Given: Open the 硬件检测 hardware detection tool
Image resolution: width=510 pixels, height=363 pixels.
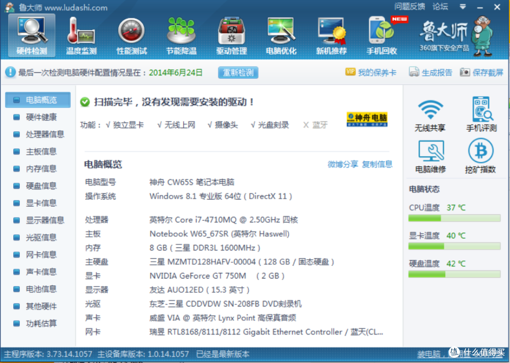Looking at the screenshot, I should pyautogui.click(x=32, y=35).
